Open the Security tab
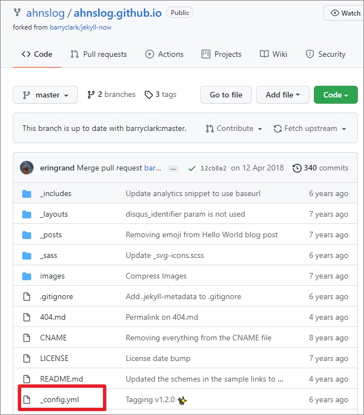 (326, 54)
